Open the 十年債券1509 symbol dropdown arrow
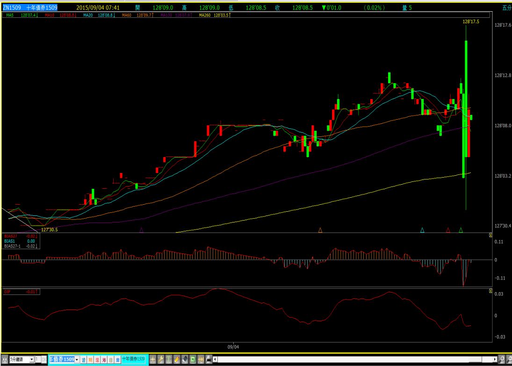Image resolution: width=512 pixels, height=366 pixels. point(77,359)
